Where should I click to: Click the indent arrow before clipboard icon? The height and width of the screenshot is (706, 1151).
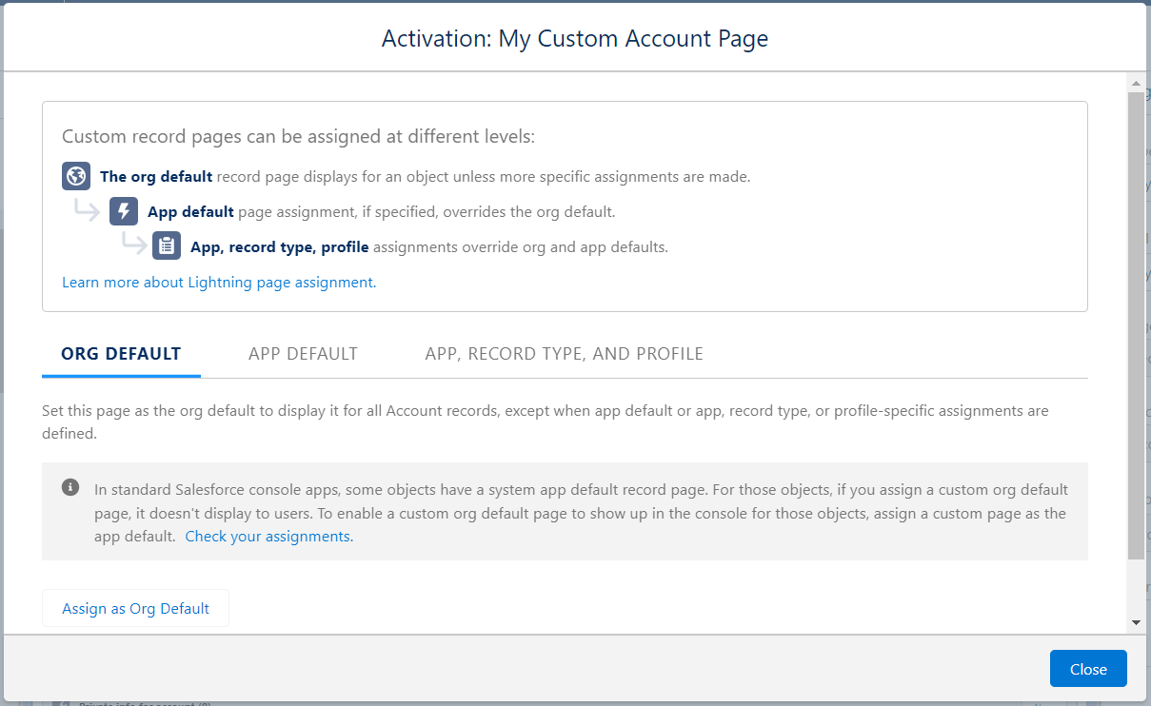coord(133,245)
